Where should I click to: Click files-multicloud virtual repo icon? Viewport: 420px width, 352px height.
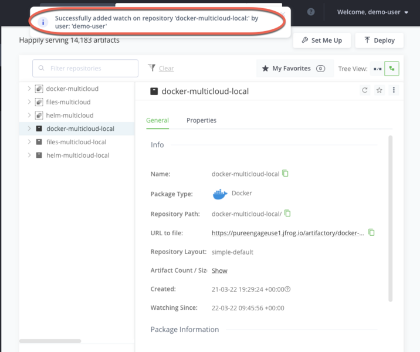[39, 102]
